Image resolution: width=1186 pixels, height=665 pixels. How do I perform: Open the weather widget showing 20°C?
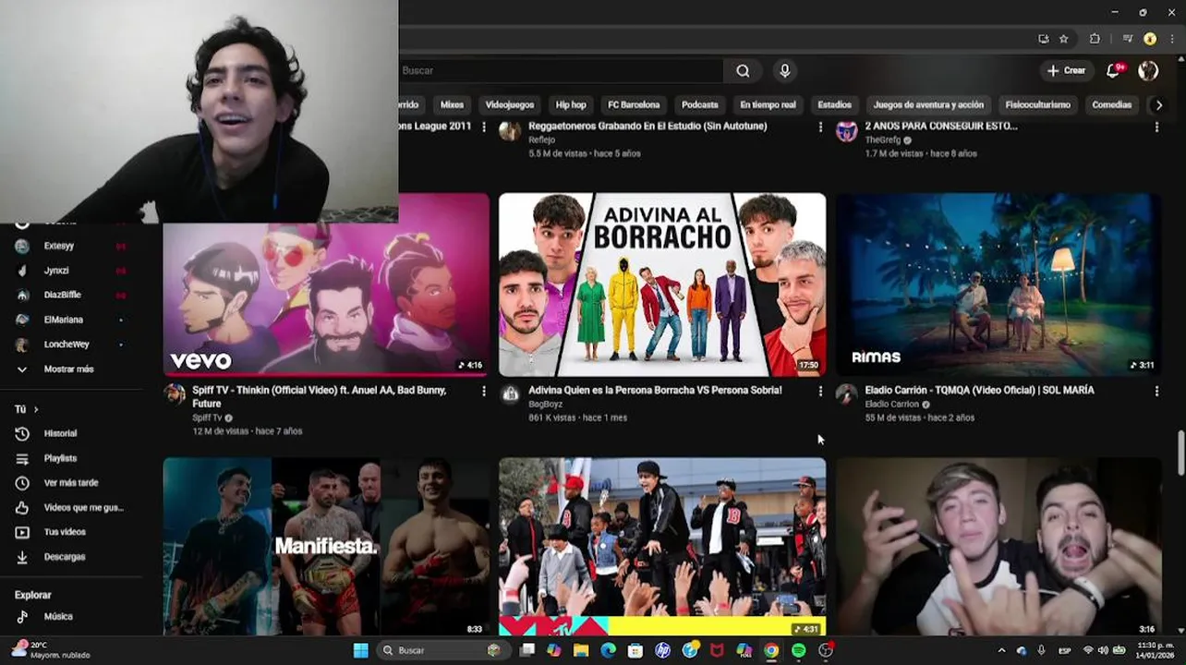[x=51, y=650]
